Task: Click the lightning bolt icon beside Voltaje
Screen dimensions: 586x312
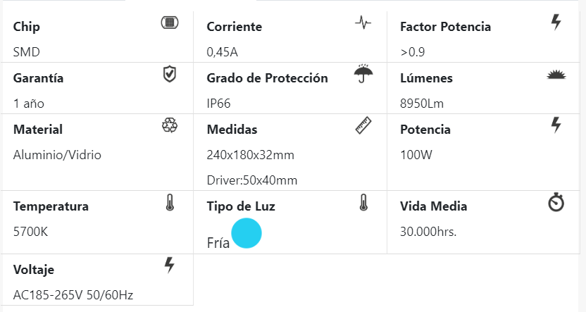Action: point(169,265)
